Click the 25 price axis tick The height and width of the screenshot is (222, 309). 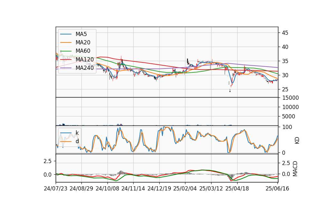coord(285,89)
